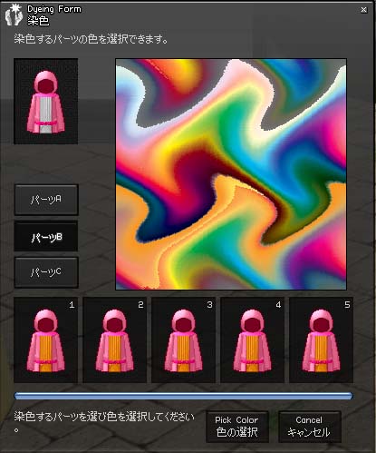Close the Dyeing Form window
376x453 pixels.
tap(364, 10)
